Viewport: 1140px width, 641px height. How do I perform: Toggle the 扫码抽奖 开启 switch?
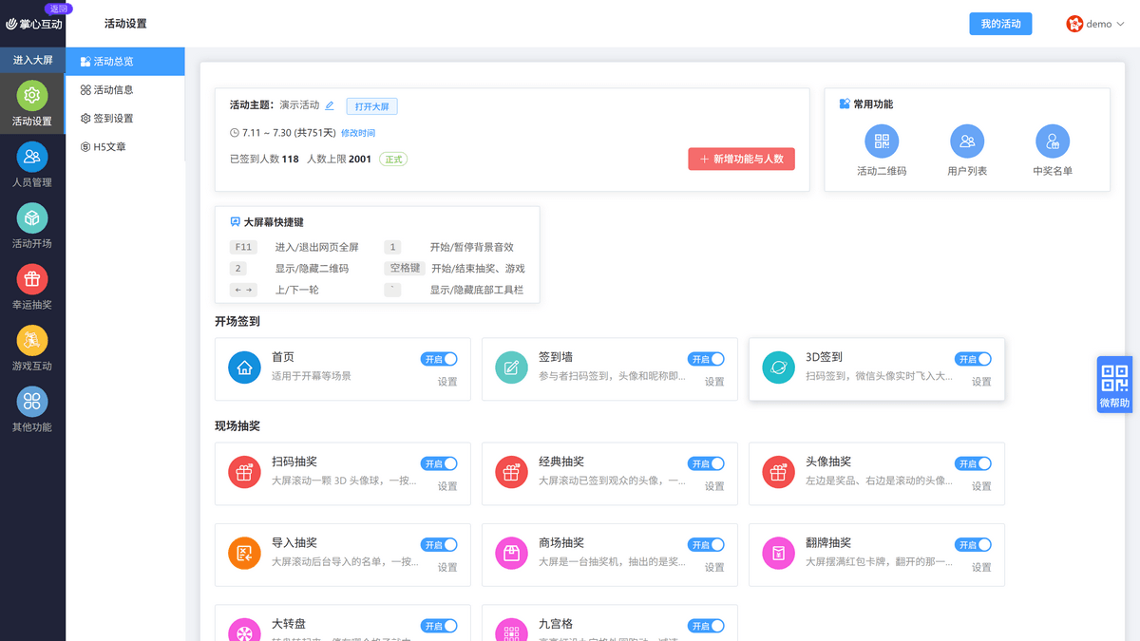pyautogui.click(x=439, y=463)
